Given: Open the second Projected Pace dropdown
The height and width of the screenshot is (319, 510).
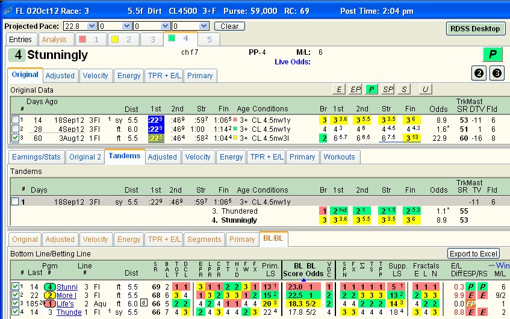Looking at the screenshot, I should [x=127, y=26].
